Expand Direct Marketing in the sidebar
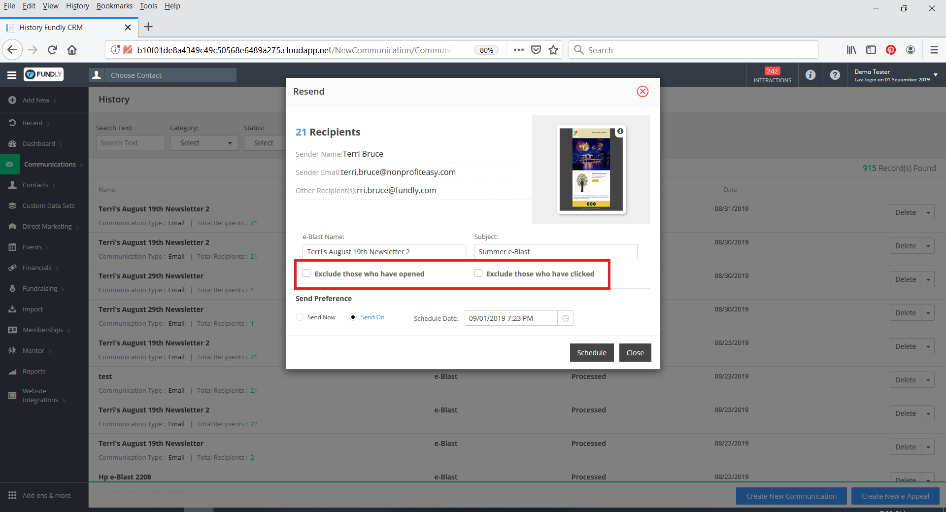The height and width of the screenshot is (512, 946). (47, 226)
